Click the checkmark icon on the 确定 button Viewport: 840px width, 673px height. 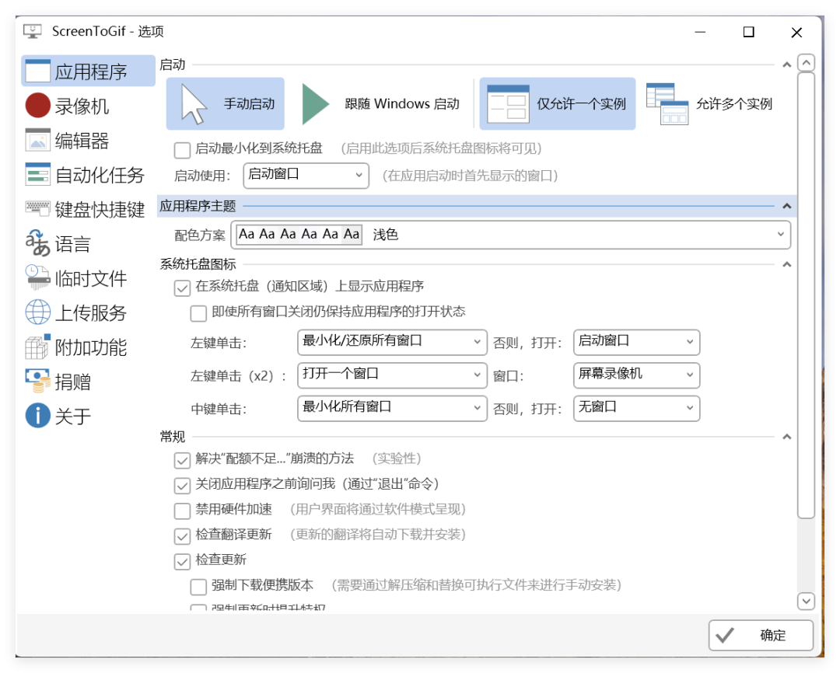point(725,636)
